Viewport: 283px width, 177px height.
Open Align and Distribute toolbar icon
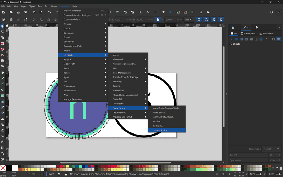tap(192, 12)
